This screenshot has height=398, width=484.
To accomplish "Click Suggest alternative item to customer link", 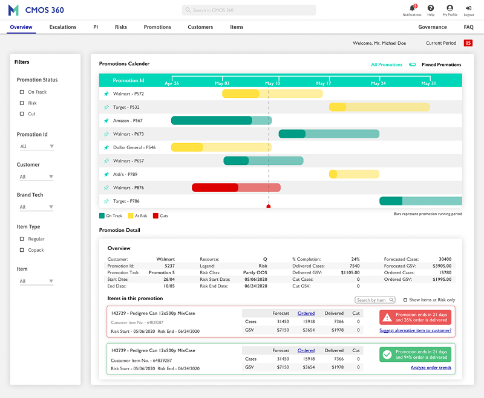I will (415, 330).
